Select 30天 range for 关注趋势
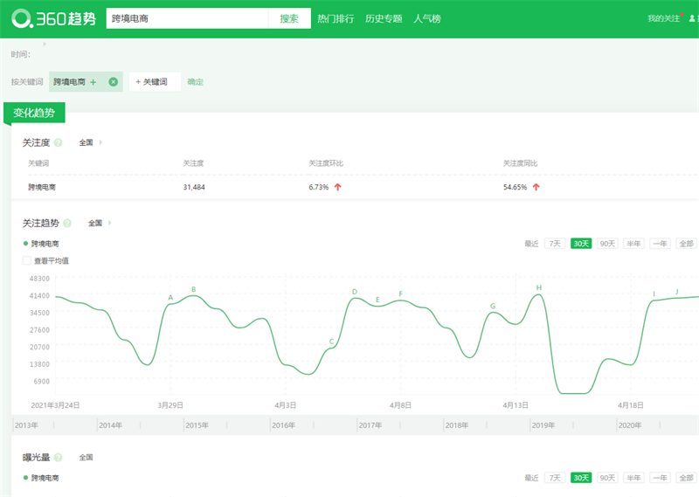Viewport: 699px width, 497px height. pyautogui.click(x=581, y=244)
